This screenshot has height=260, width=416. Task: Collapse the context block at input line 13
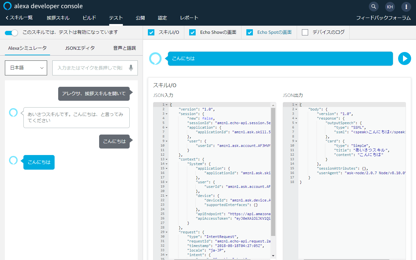(167, 159)
